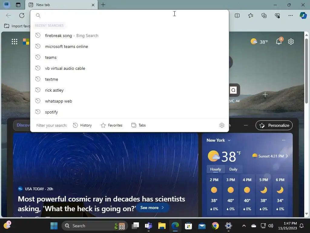The width and height of the screenshot is (310, 233).
Task: Open volume control in system tray
Action: pyautogui.click(x=271, y=226)
